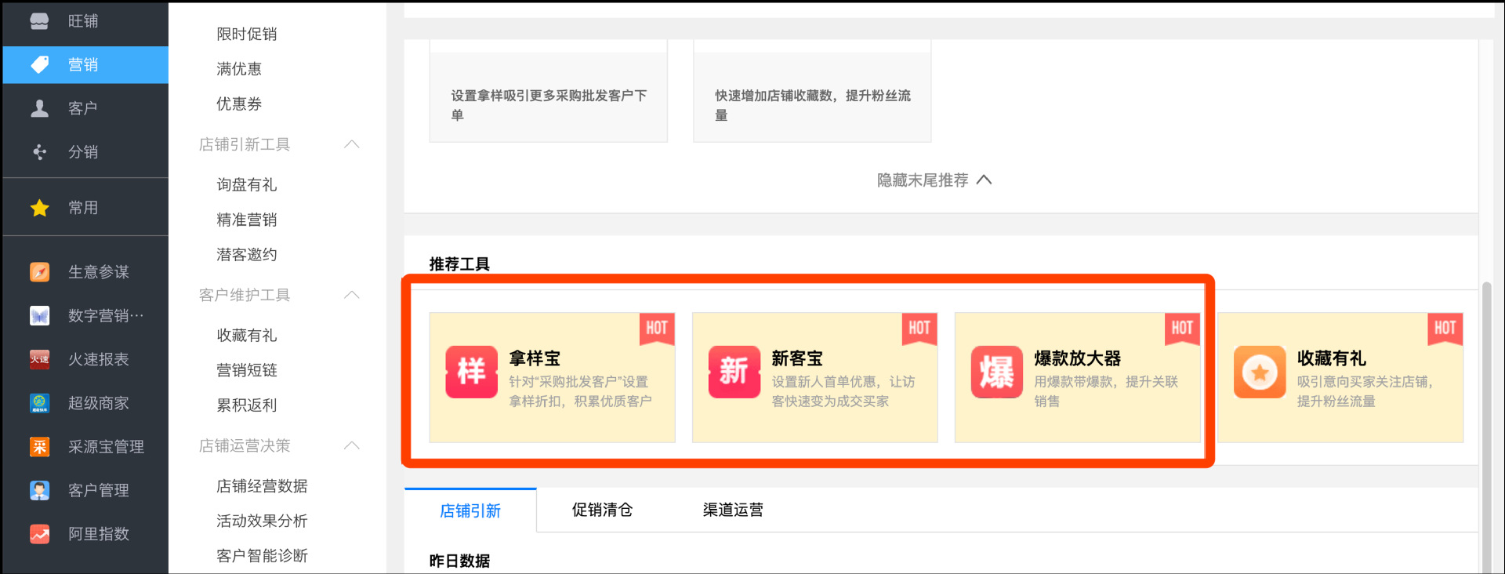Open the 生意参谋 compass icon
Screen dimensions: 1505x574
click(x=39, y=271)
